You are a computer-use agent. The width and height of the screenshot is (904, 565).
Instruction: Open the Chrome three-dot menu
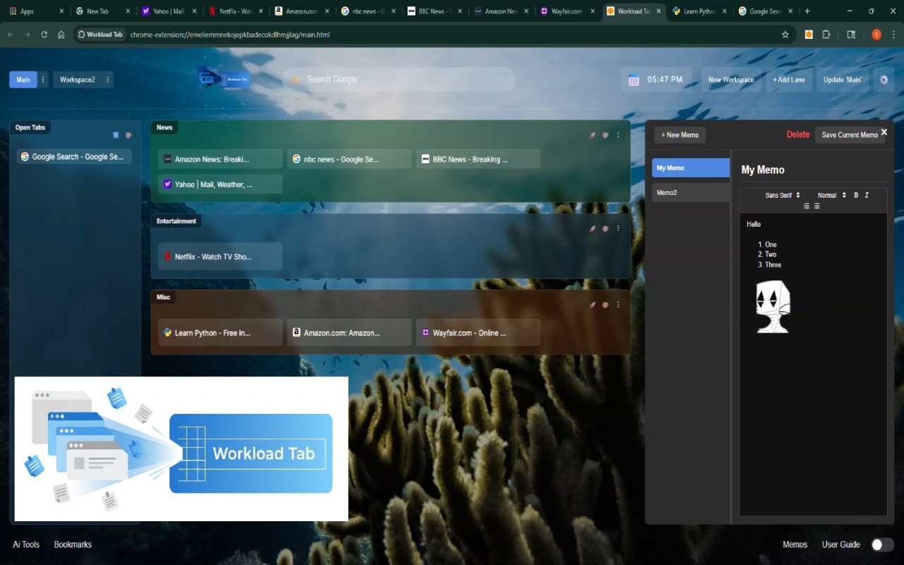893,35
